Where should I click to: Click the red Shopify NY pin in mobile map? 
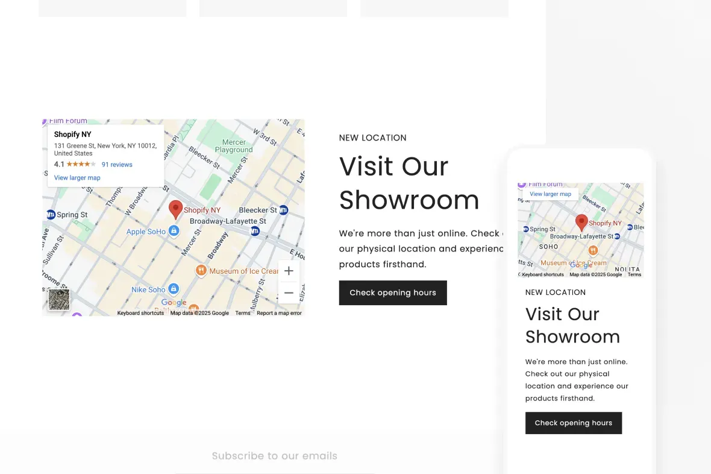(x=581, y=223)
